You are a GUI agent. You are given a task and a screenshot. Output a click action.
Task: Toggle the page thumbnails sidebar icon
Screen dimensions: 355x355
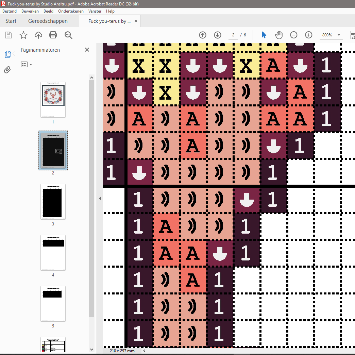(7, 54)
